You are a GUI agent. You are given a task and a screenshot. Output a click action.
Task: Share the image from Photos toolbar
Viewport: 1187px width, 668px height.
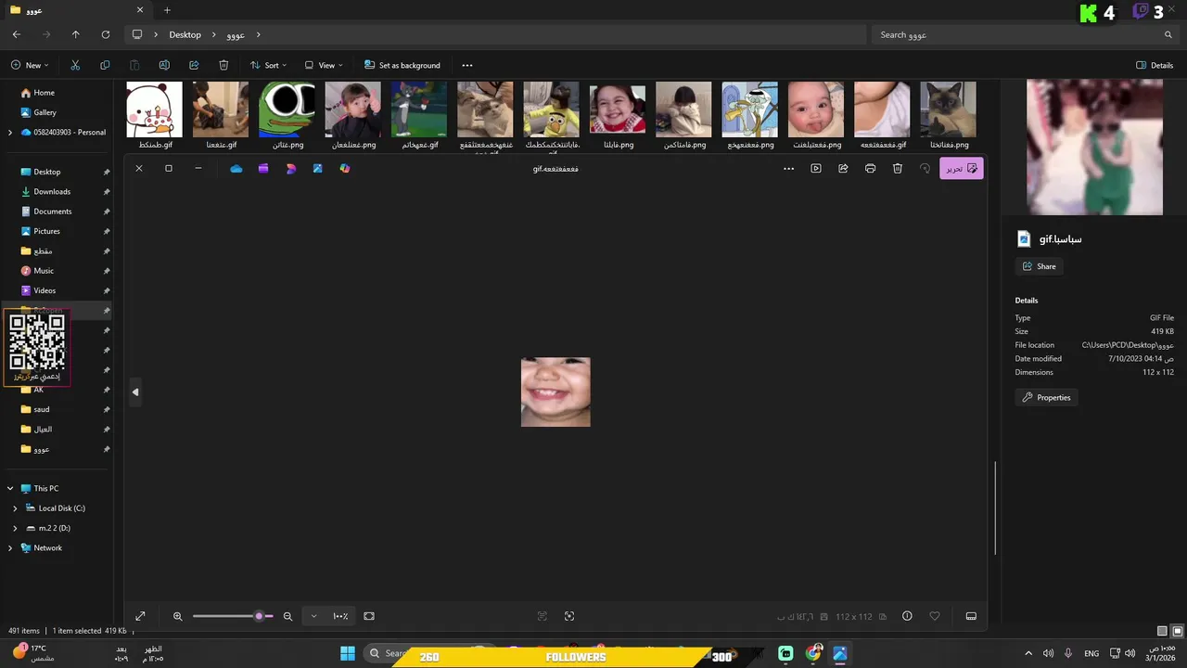pyautogui.click(x=843, y=169)
